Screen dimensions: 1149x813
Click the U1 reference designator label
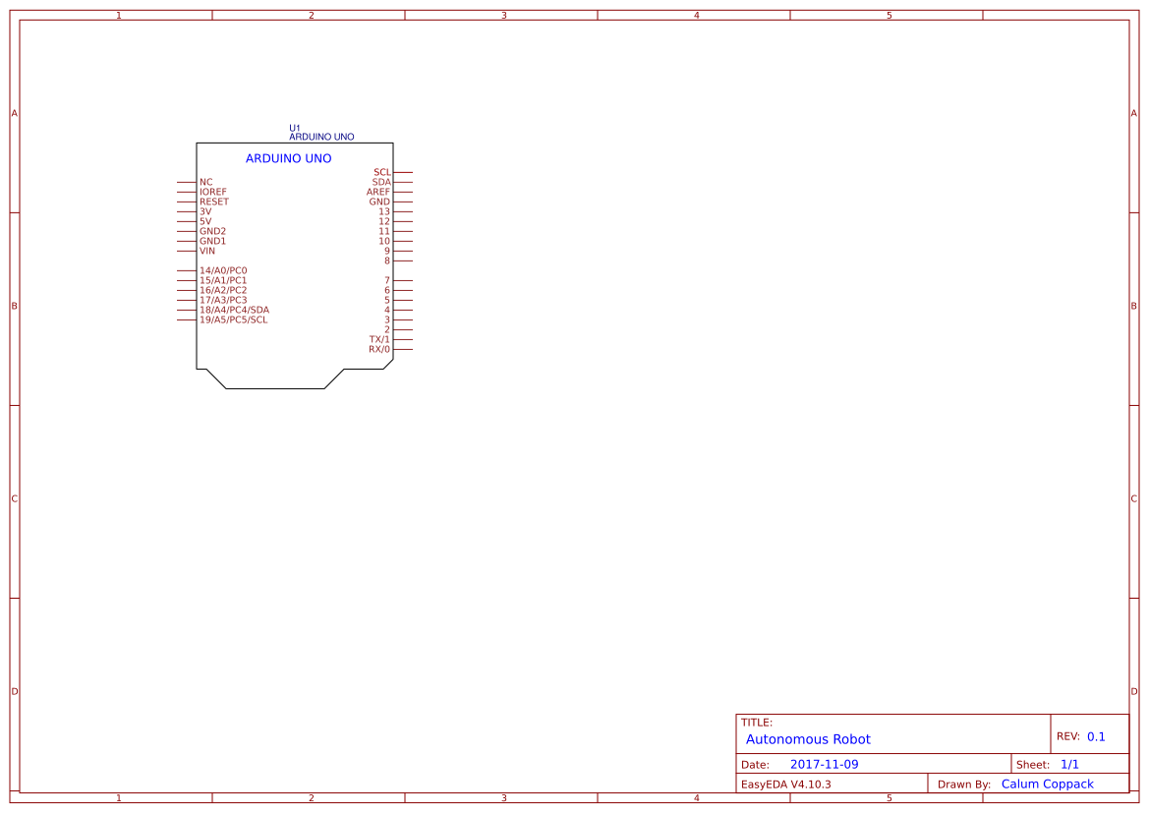click(x=294, y=127)
